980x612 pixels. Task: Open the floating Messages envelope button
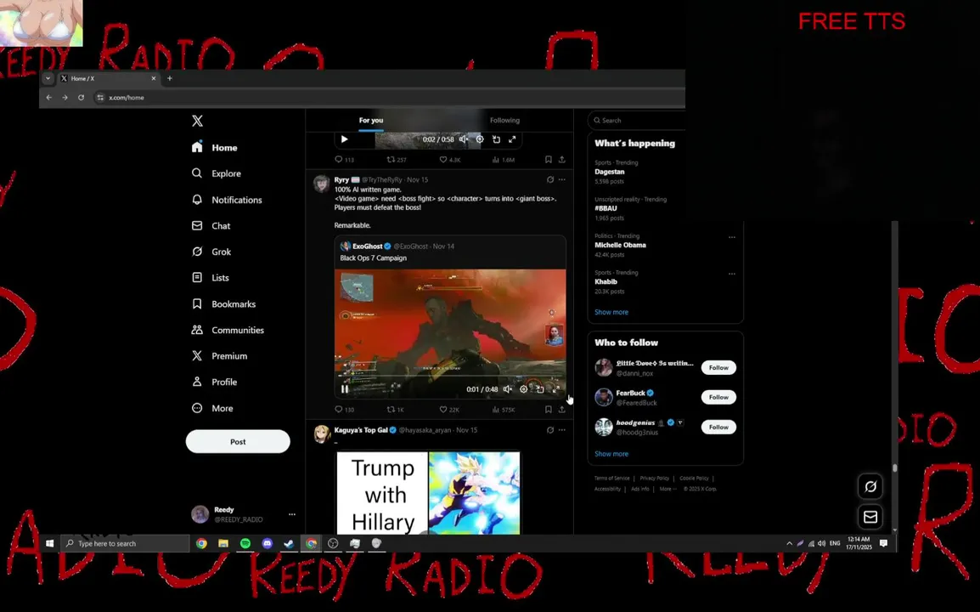870,517
